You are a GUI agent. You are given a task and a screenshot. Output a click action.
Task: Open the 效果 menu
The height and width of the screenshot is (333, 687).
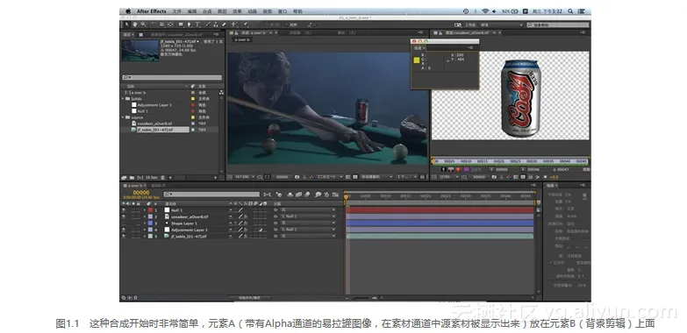coord(237,11)
